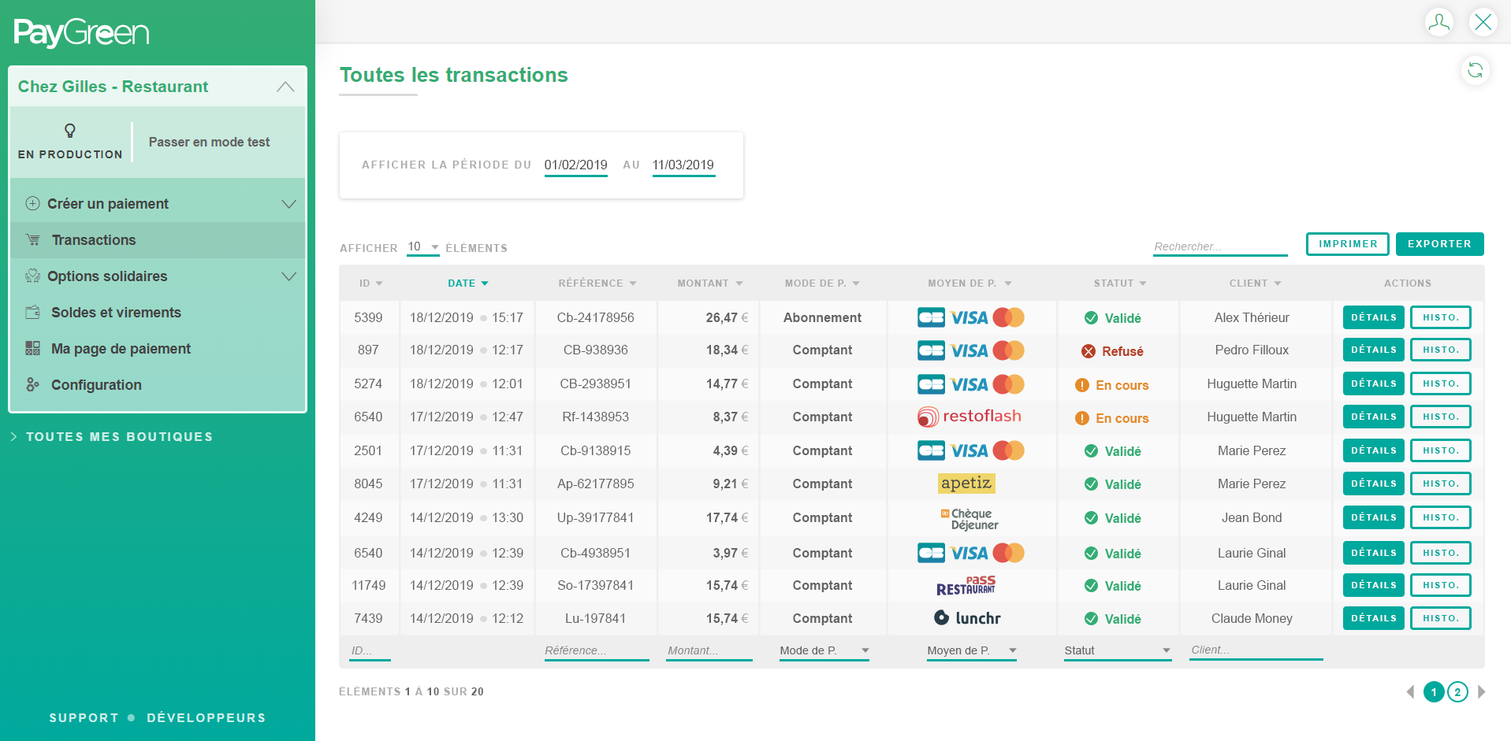Open Ma page de paiement menu item
This screenshot has width=1511, height=741.
[x=158, y=349]
